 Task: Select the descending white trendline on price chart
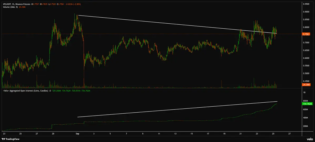tap(178, 24)
